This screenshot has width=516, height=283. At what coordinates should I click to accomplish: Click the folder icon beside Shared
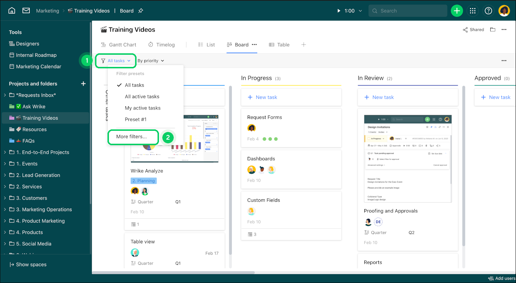tap(492, 30)
